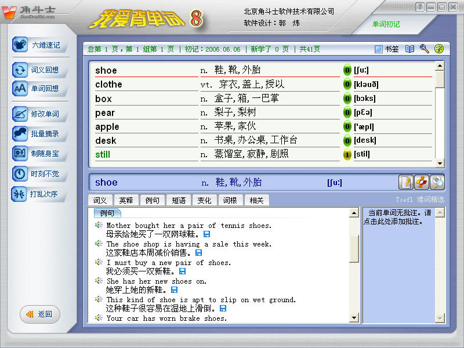Play audio for Your car has worn sentence
Screen dimensions: 464x348
coord(99,318)
